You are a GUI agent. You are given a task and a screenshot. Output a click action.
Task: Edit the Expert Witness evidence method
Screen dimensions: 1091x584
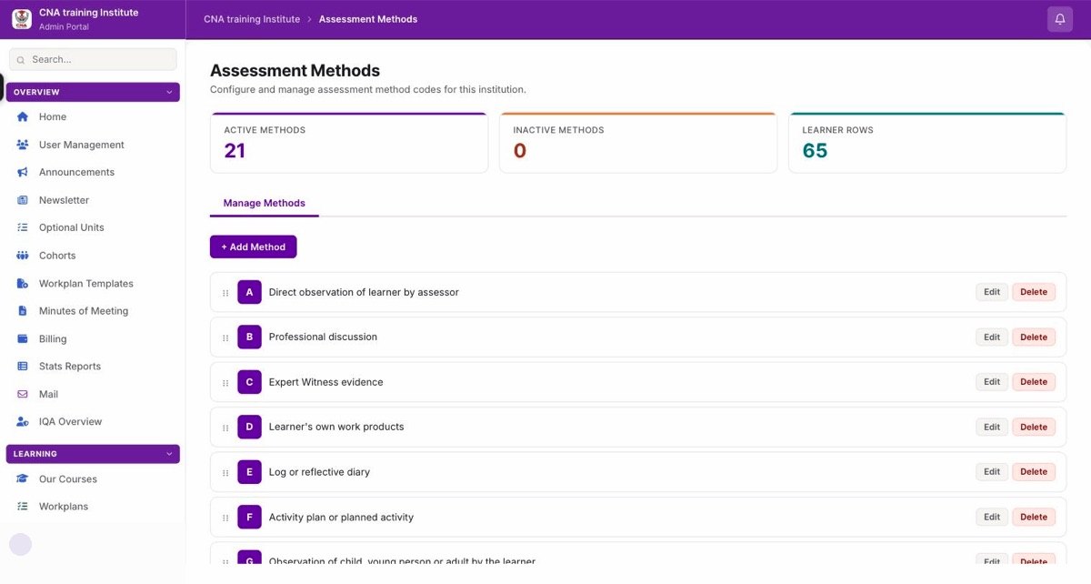pos(992,382)
